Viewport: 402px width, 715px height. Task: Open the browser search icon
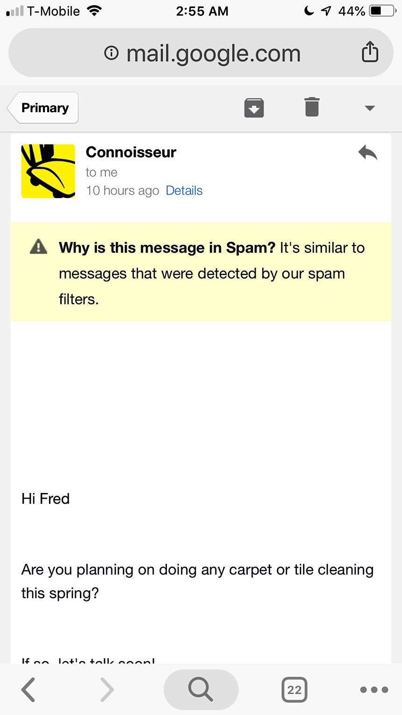click(x=201, y=689)
